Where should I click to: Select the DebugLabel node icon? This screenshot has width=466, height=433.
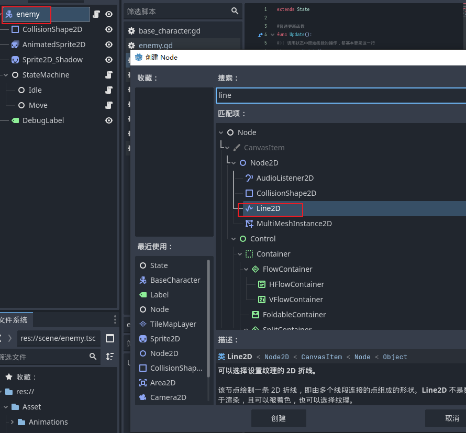click(15, 120)
